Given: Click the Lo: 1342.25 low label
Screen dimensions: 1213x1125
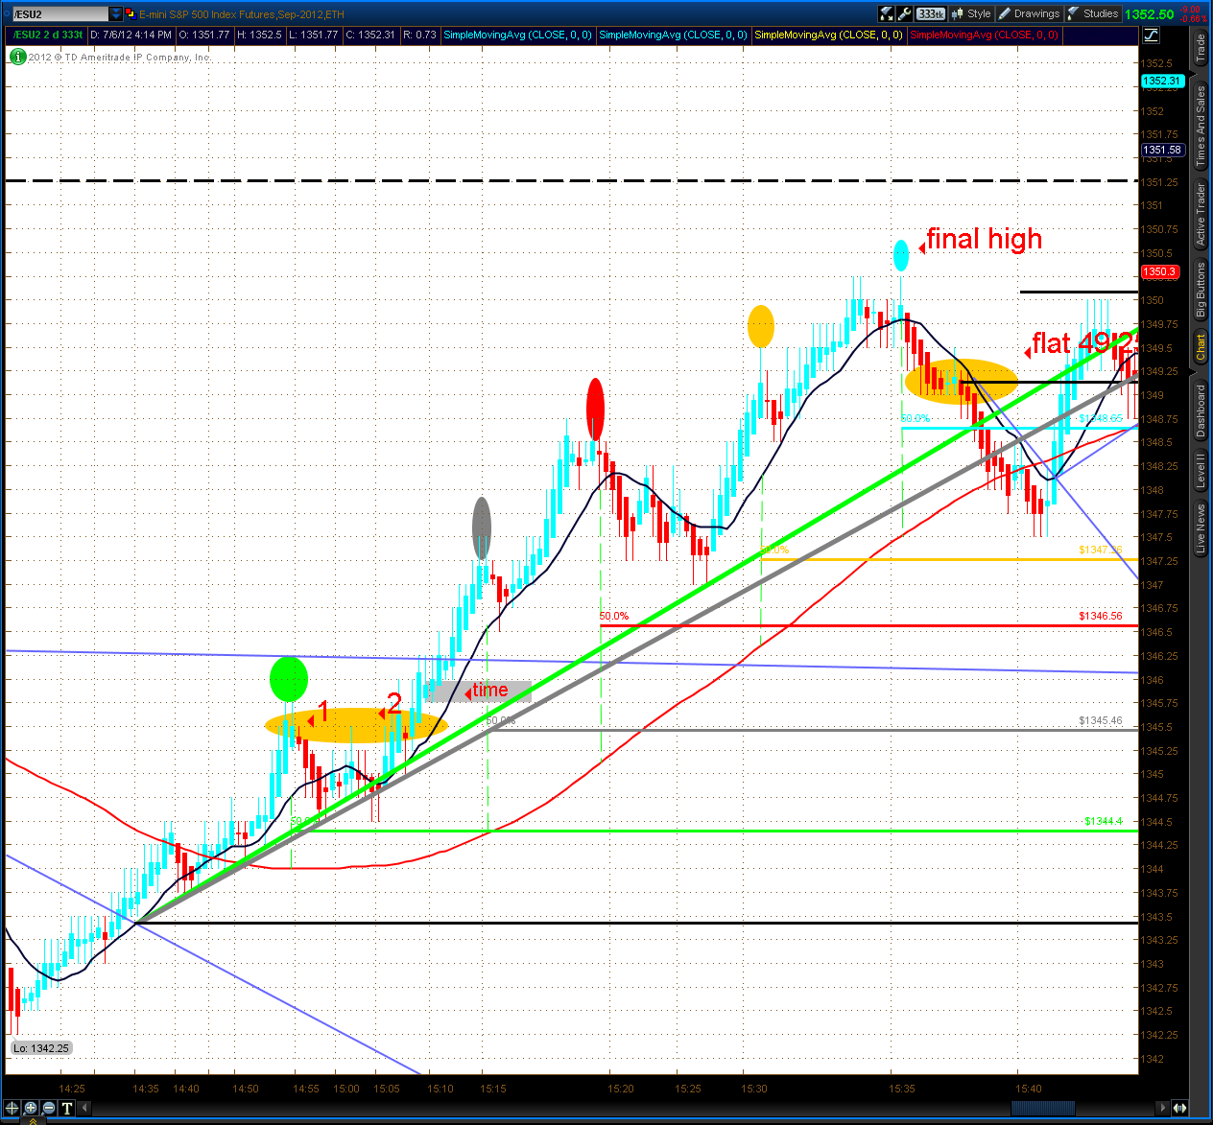Looking at the screenshot, I should tap(41, 1048).
